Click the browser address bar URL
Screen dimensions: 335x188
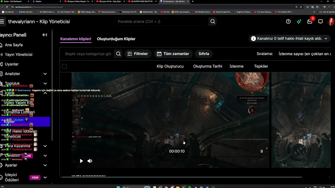coord(39,7)
